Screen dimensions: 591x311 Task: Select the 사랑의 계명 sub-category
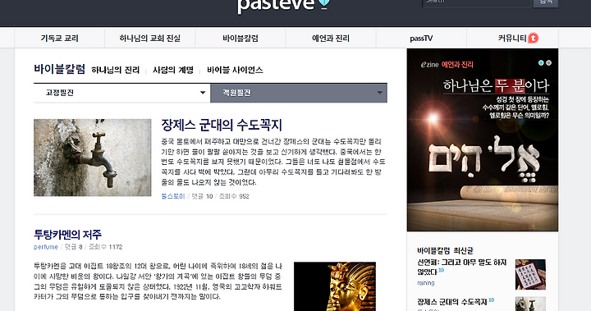(173, 70)
